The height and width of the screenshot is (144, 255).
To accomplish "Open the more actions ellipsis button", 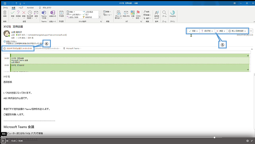I will (251, 31).
